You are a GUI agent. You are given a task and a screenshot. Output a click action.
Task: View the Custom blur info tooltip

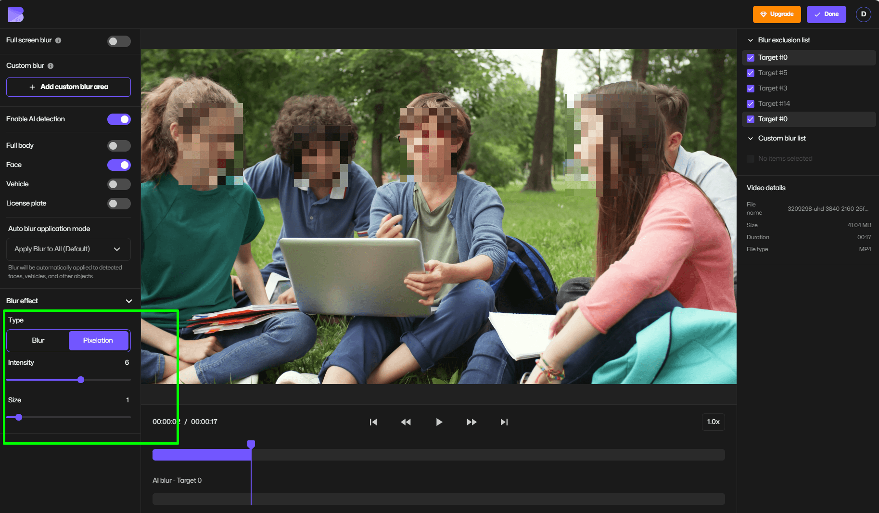coord(51,65)
